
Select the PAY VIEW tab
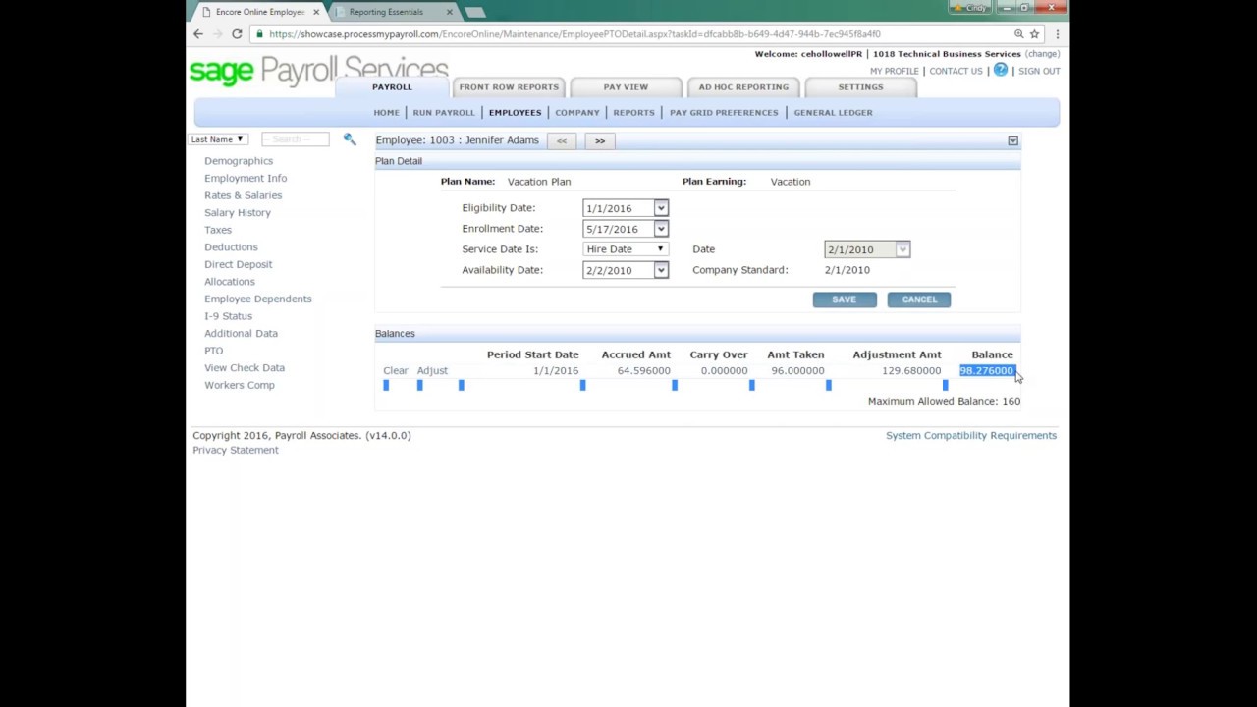point(626,86)
